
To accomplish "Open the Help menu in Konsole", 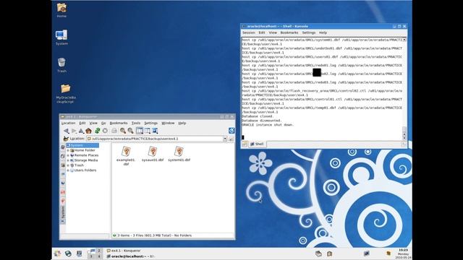I will pos(323,32).
